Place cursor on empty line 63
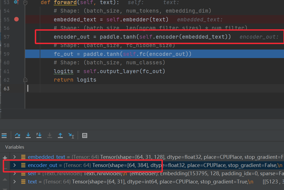This screenshot has height=190, width=284. click(x=155, y=88)
